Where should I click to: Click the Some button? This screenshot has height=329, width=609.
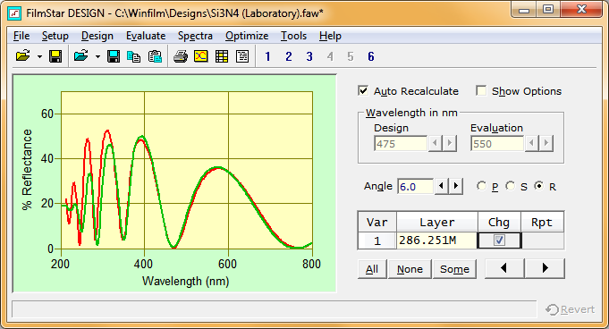point(454,269)
